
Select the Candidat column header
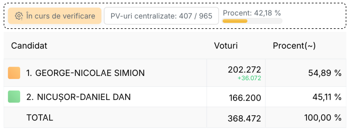pyautogui.click(x=29, y=46)
